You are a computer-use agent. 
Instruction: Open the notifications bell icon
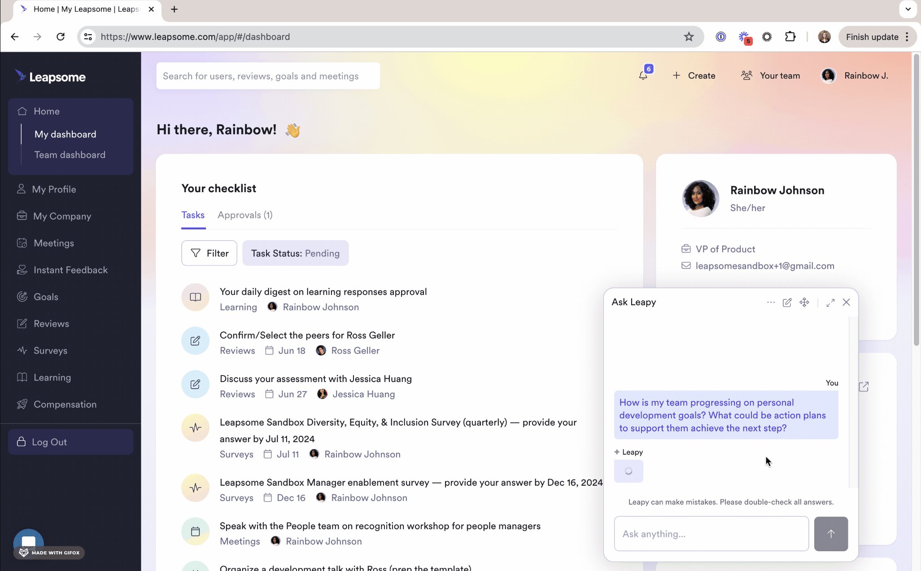click(643, 75)
